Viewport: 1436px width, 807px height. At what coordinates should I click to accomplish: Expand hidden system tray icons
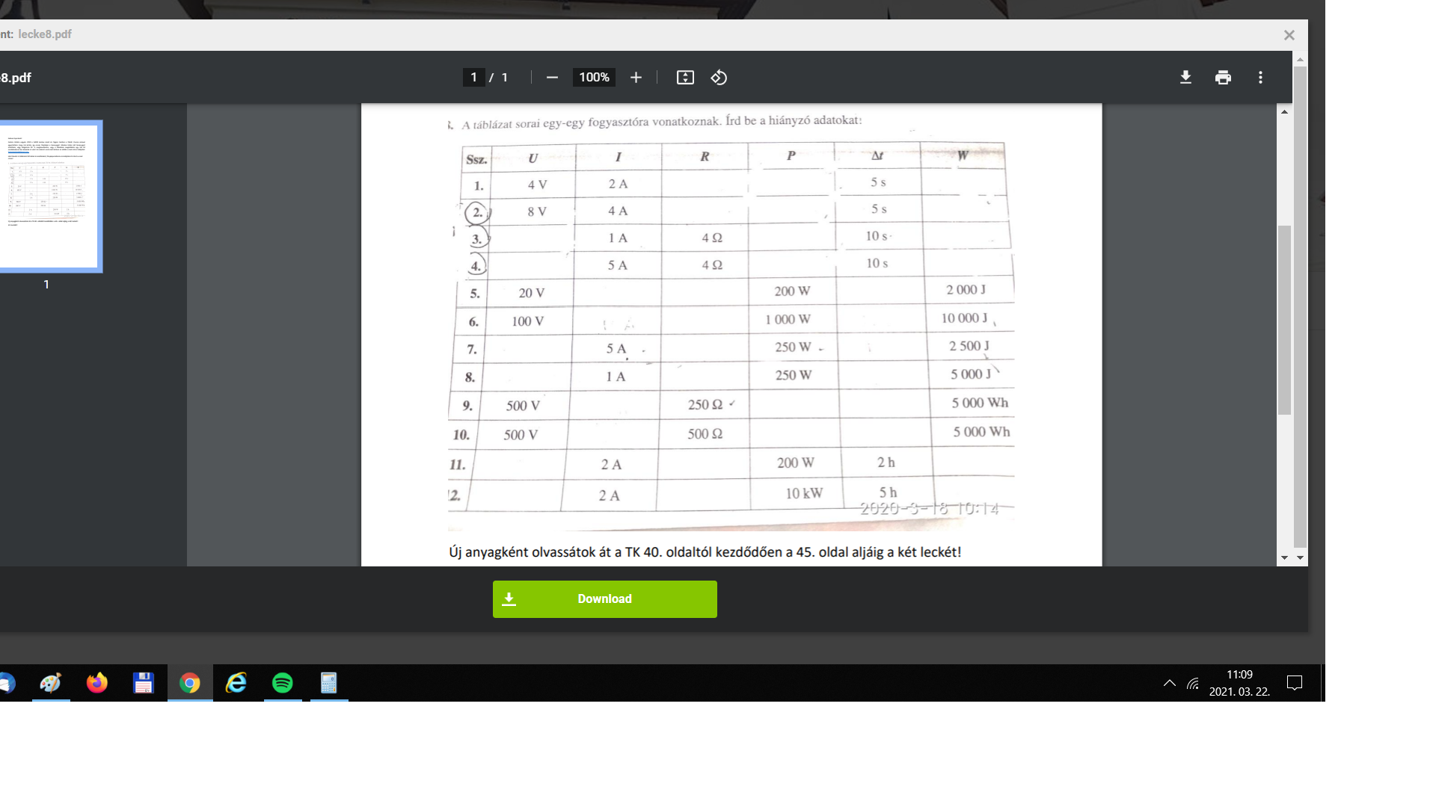click(1169, 683)
